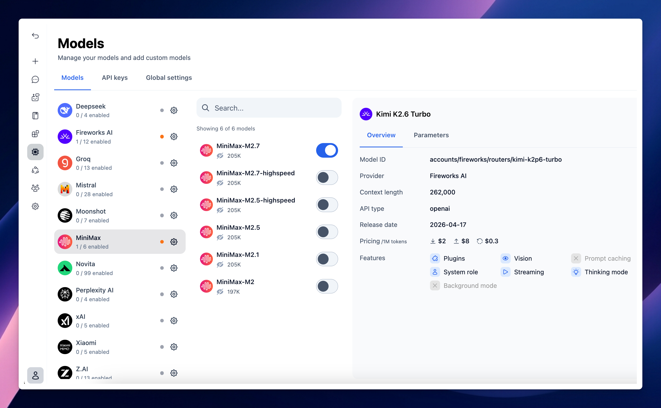Screen dimensions: 661x408
Task: Open the integrations loop icon in sidebar
Action: point(35,170)
